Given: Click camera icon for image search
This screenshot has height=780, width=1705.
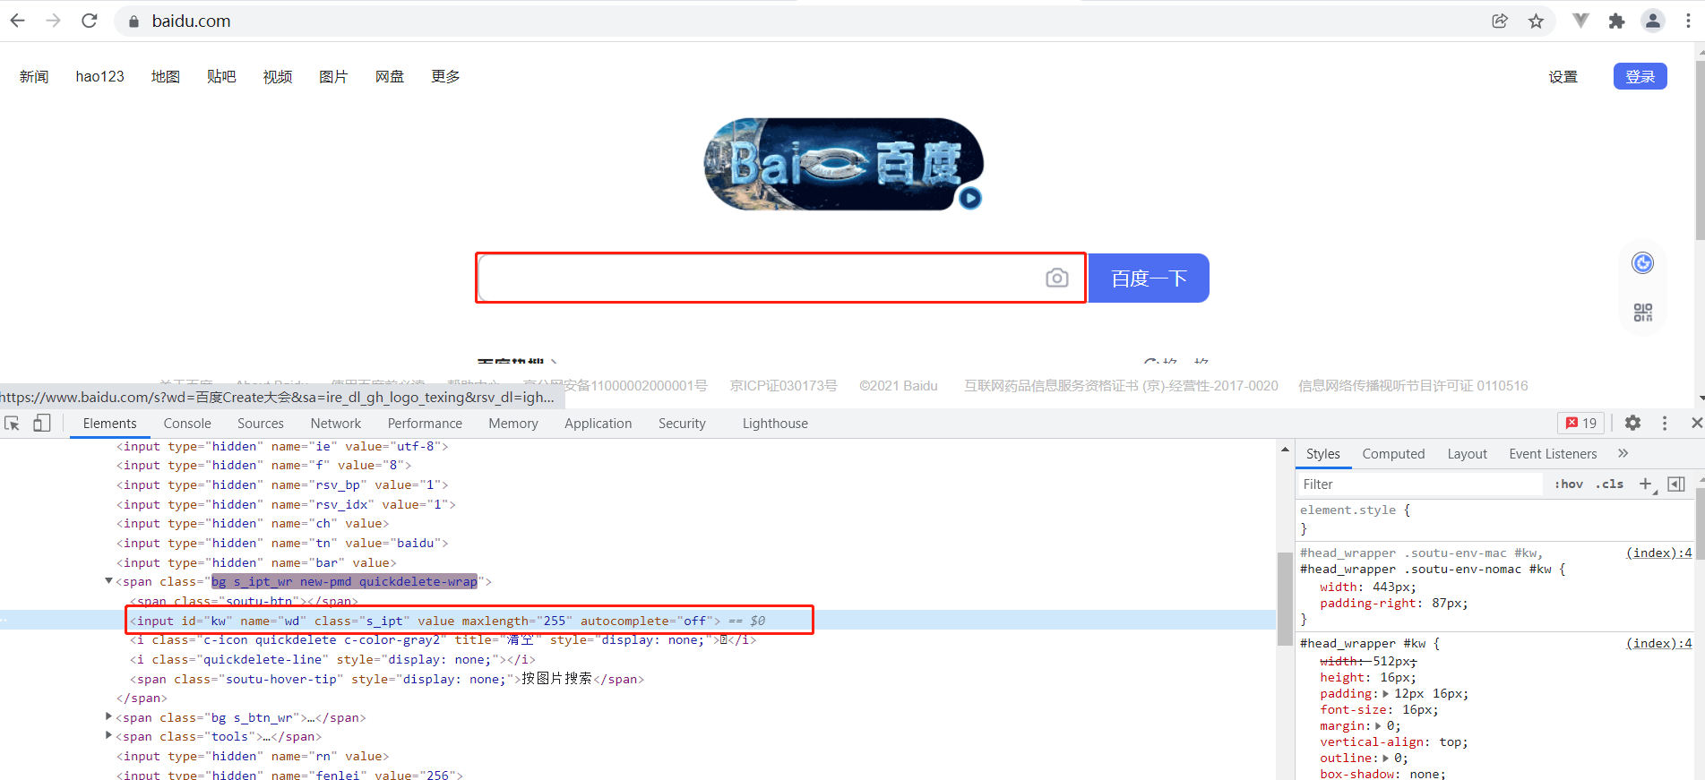Looking at the screenshot, I should tap(1057, 279).
